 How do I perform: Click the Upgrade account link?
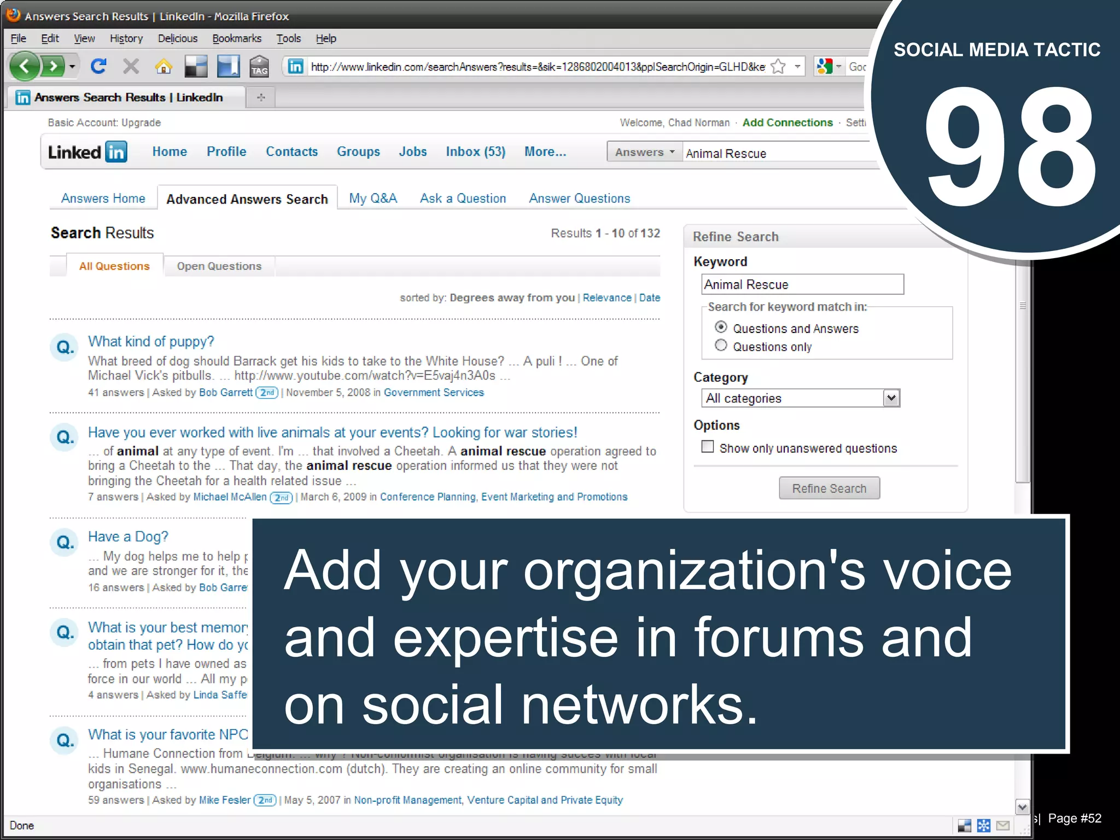[141, 122]
